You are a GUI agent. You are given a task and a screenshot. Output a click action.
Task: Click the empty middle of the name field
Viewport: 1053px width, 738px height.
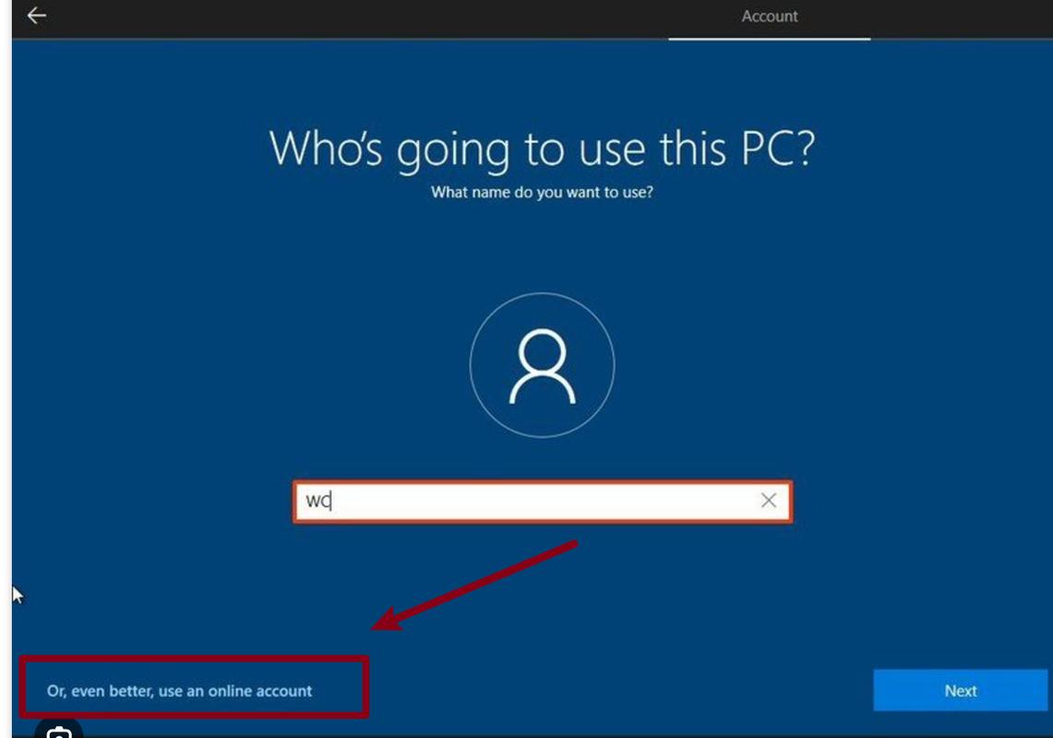544,501
